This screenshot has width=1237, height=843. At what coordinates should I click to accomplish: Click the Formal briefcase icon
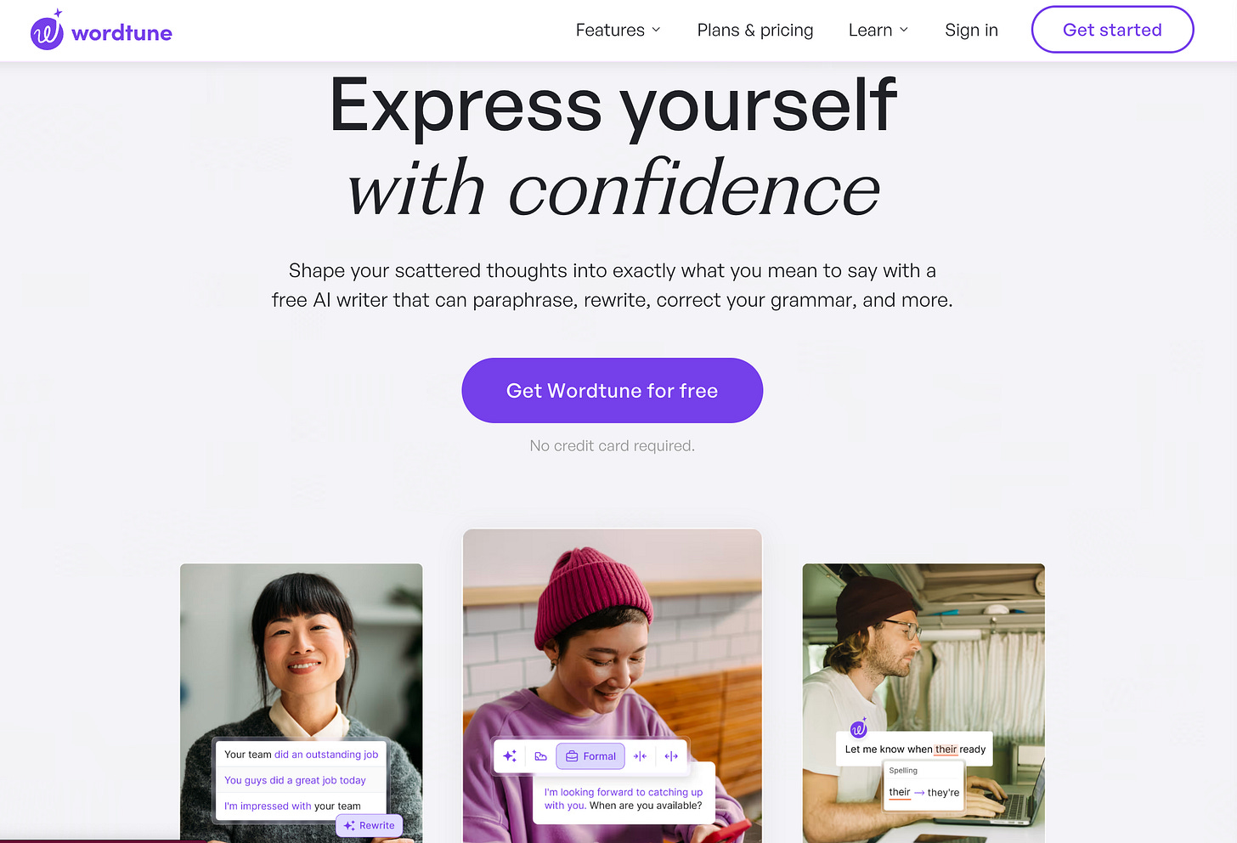click(x=572, y=755)
